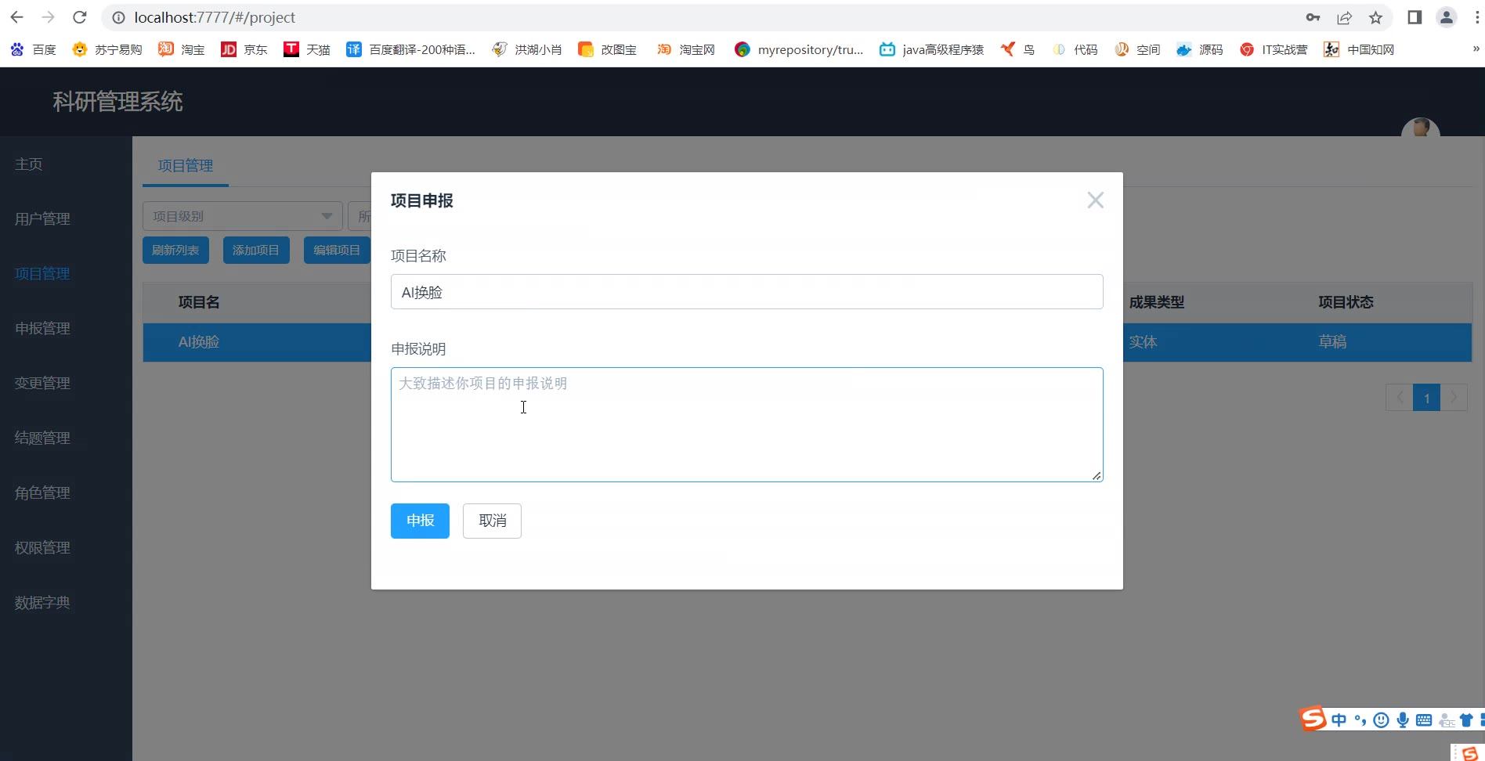Open the java高级程序猿 bookmark
Image resolution: width=1485 pixels, height=761 pixels.
click(931, 49)
